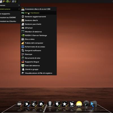
Task: Click the gauge dial icon in dock
Action: click(x=86, y=104)
